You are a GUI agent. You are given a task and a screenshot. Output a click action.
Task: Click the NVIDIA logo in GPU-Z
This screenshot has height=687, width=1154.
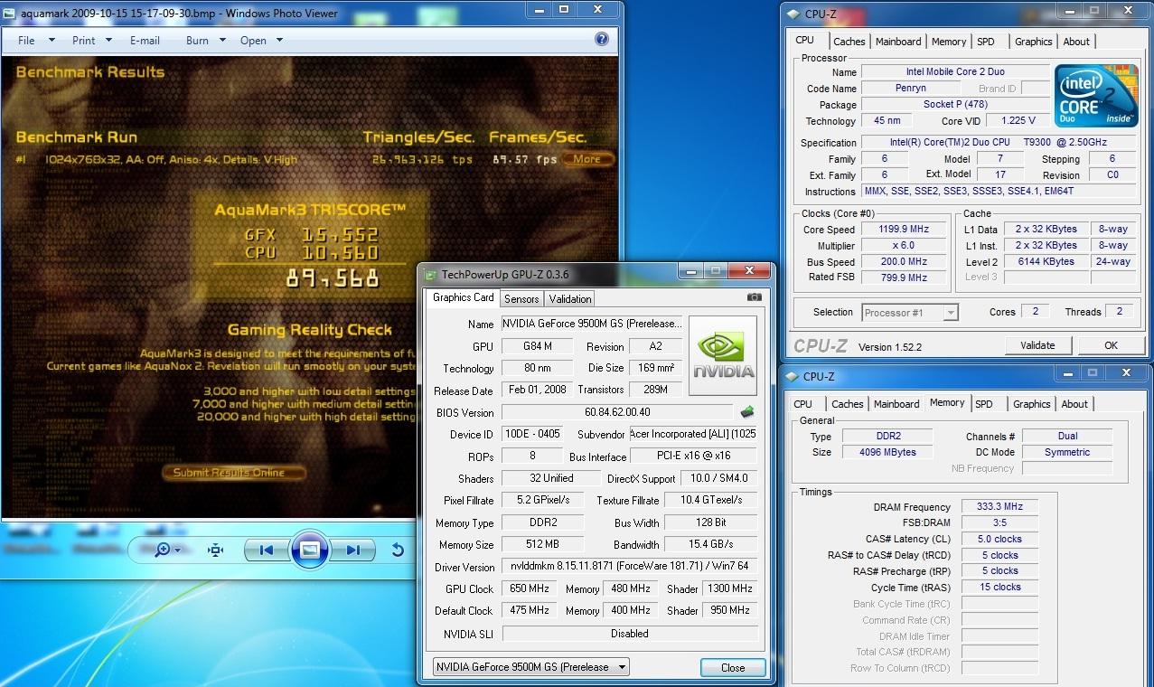pyautogui.click(x=723, y=355)
